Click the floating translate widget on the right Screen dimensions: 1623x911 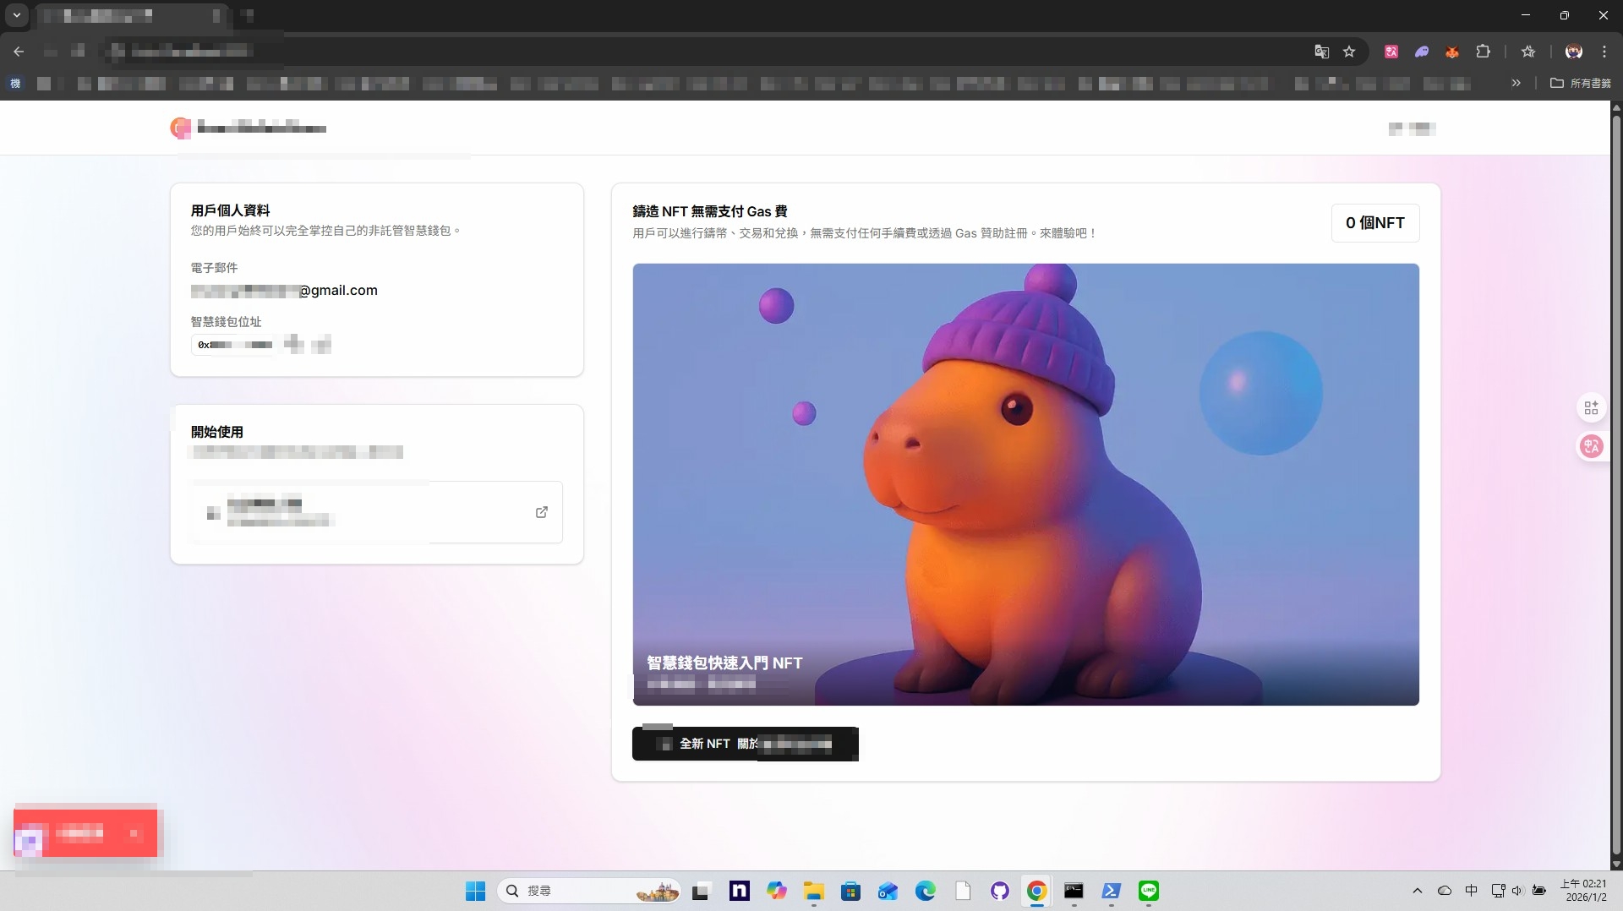(x=1592, y=446)
